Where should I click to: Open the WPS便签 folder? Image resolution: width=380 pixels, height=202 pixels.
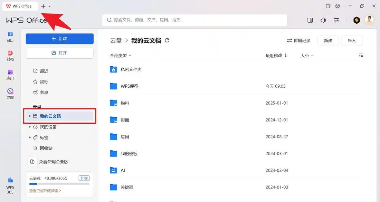(129, 86)
